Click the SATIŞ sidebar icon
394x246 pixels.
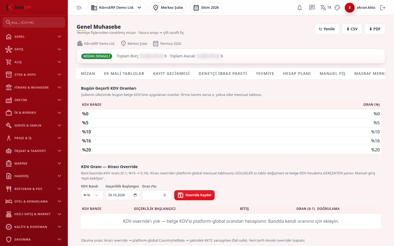9,49
